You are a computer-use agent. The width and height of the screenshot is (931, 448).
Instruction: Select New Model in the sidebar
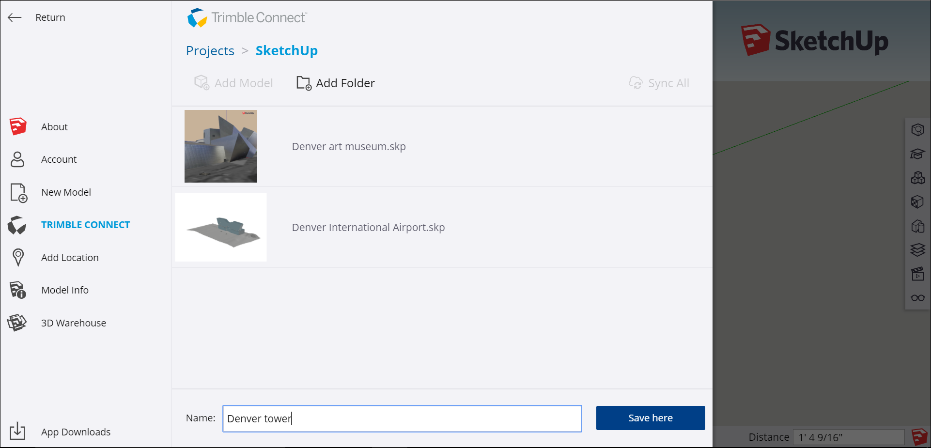point(66,192)
